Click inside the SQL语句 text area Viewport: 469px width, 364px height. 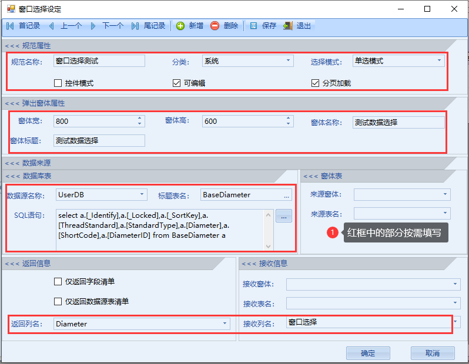(x=160, y=230)
